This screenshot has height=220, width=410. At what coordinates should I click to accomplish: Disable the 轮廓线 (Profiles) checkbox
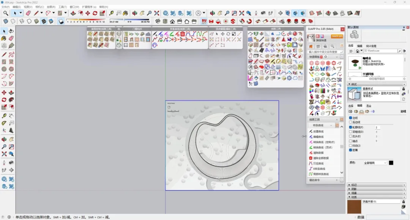pos(350,127)
